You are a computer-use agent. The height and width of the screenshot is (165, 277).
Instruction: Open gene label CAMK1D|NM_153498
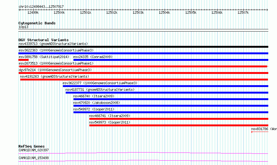pyautogui.click(x=34, y=158)
